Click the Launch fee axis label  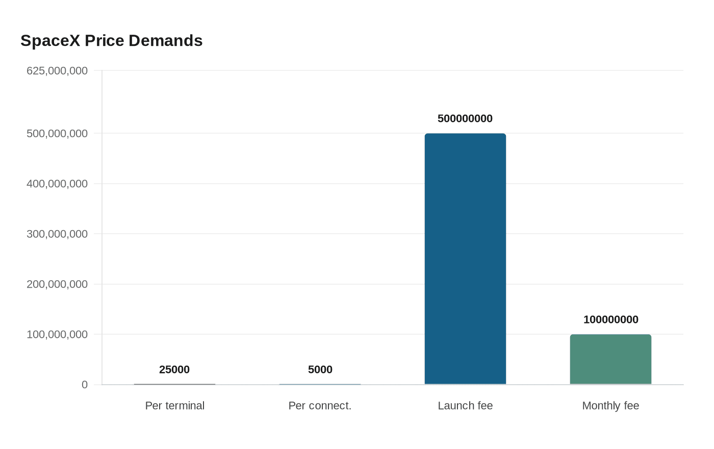pyautogui.click(x=465, y=406)
